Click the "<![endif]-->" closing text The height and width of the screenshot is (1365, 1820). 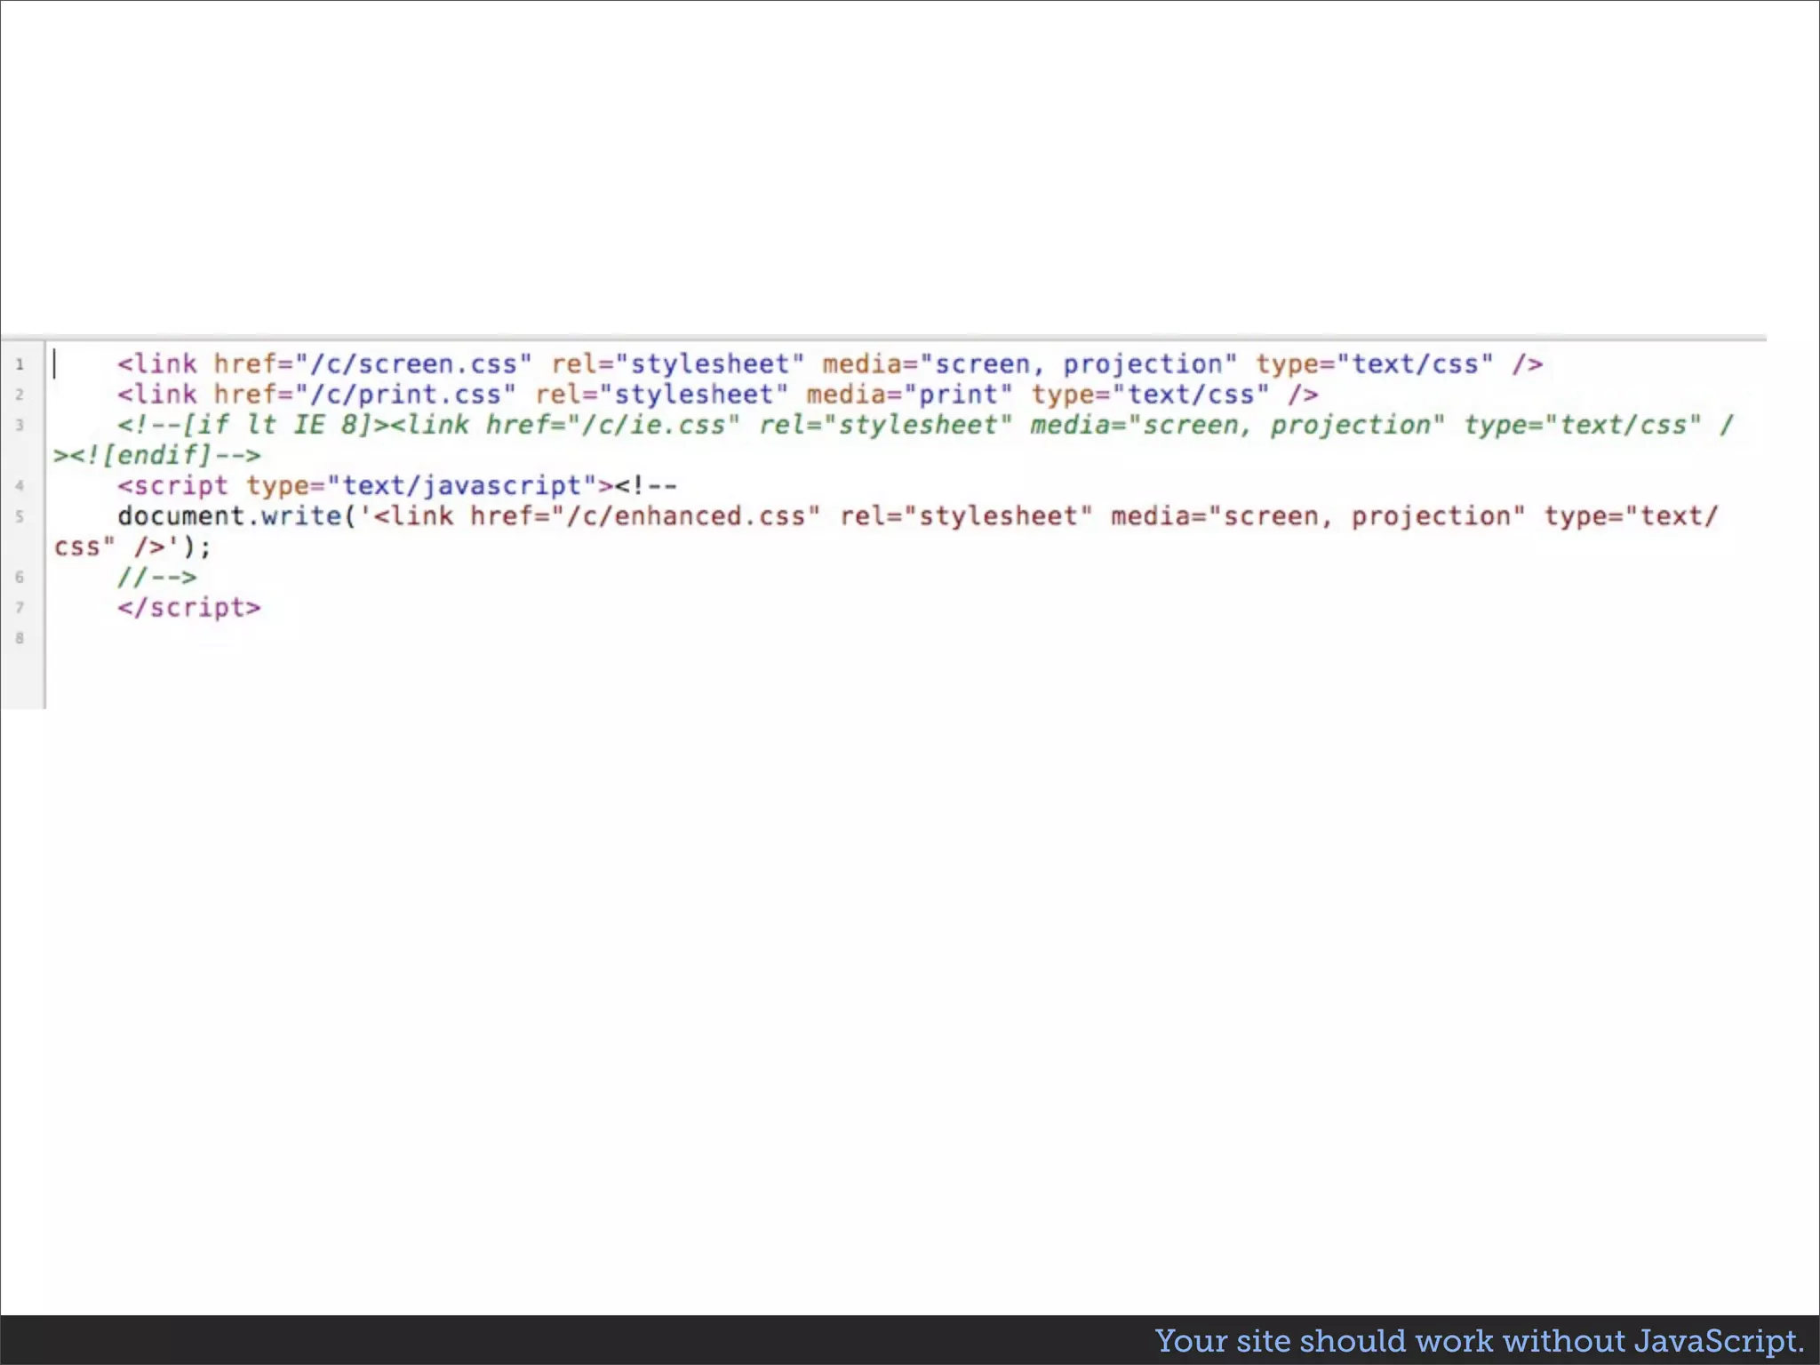(x=165, y=456)
